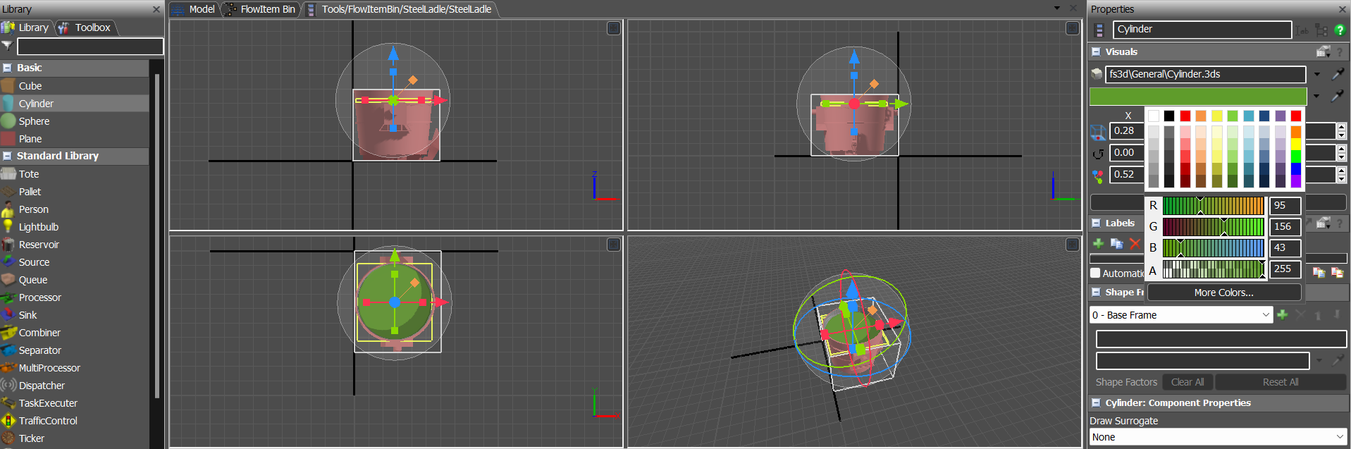This screenshot has height=449, width=1351.
Task: Click the maximize view icon in top-left viewport
Action: pyautogui.click(x=613, y=28)
